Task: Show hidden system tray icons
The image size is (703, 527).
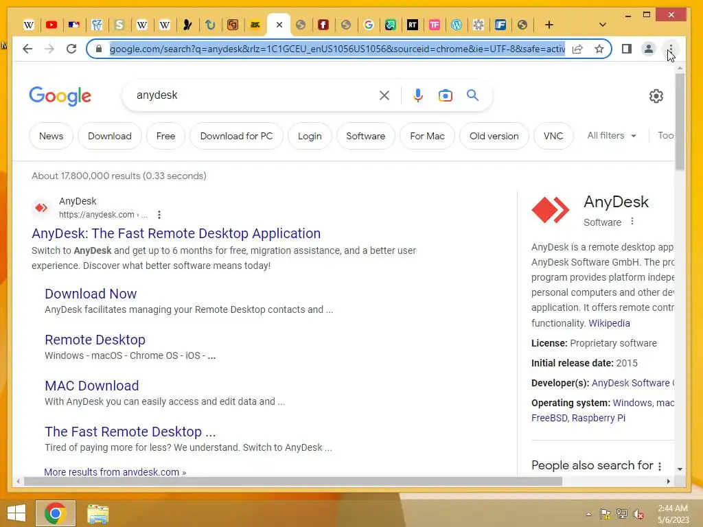Action: pos(588,514)
